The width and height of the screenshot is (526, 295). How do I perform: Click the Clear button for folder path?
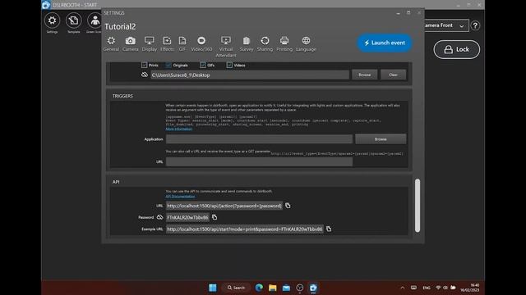(393, 75)
